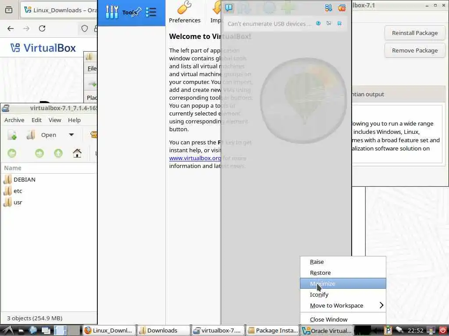Click the VirtualBox Tools wrench icon

112,12
